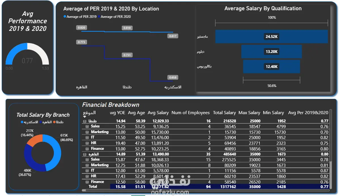340x196 pixels.
Task: Click the 0.820 data label
Action: (x=82, y=27)
